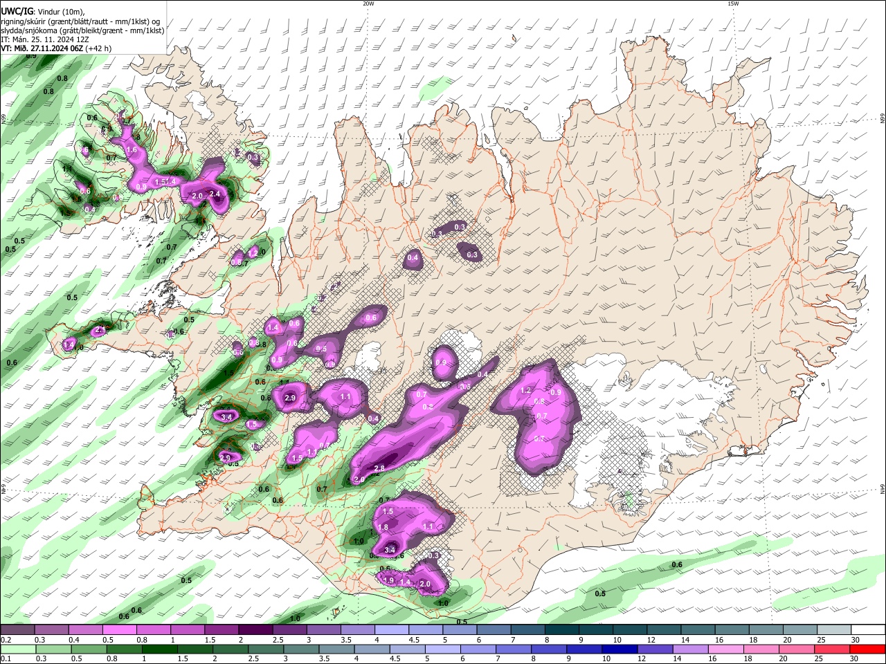Choose the grey-green rain swatch labelled 3

302,649
